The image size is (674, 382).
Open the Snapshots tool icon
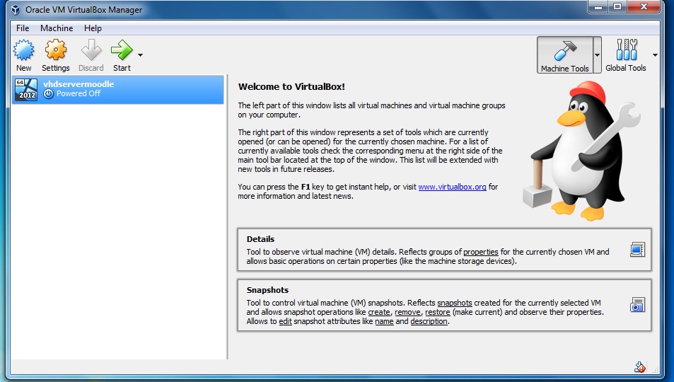(637, 305)
